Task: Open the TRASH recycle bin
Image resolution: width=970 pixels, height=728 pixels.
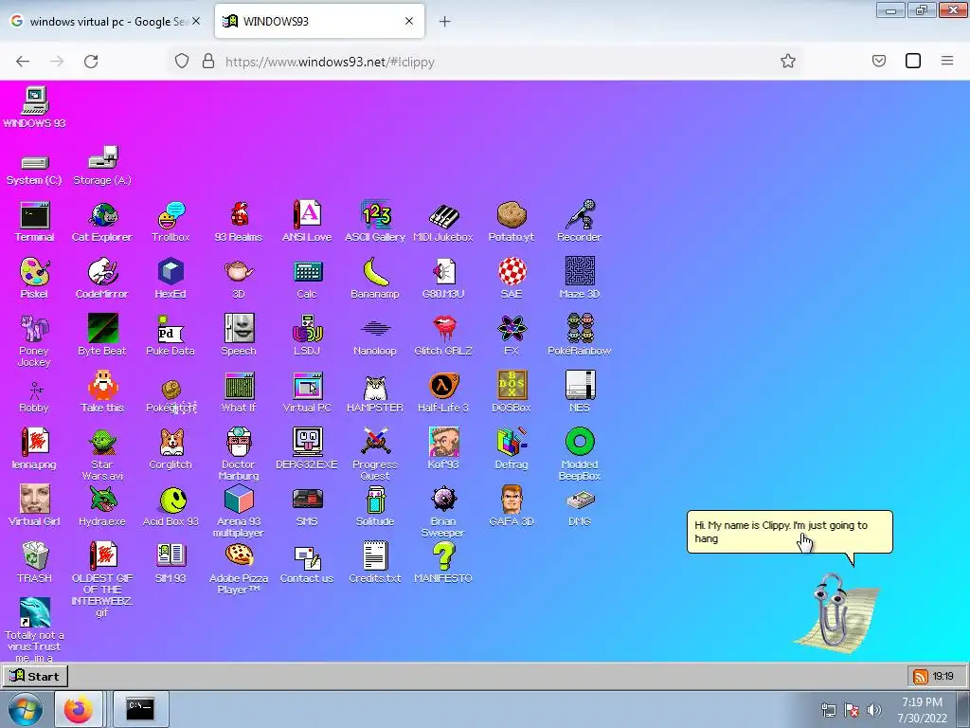Action: click(x=35, y=555)
